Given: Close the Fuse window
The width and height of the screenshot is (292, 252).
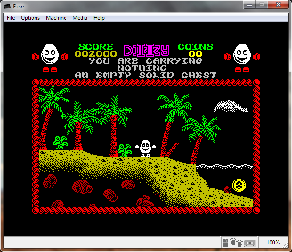Looking at the screenshot, I should click(x=278, y=5).
